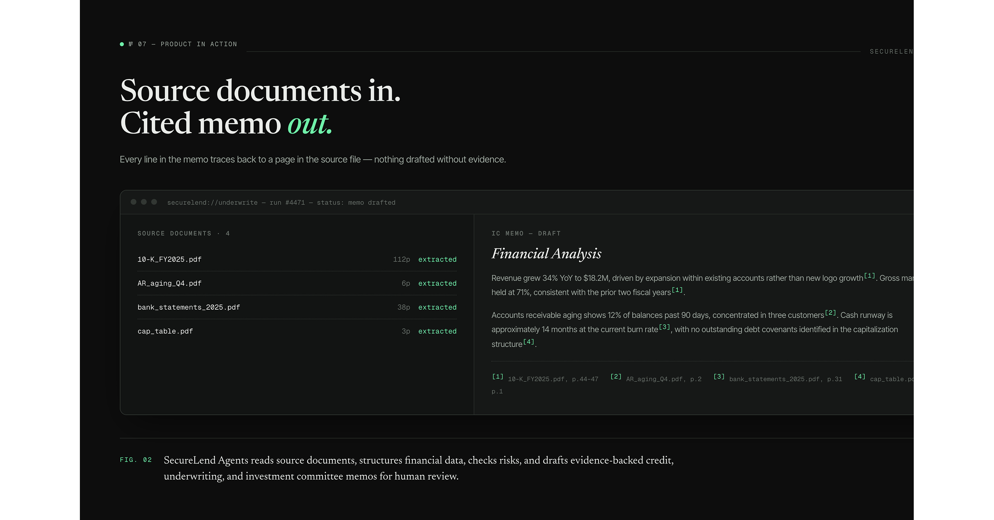994x520 pixels.
Task: Click the caption starting 'SecureLend Agents reads source documents'
Action: pyautogui.click(x=419, y=469)
